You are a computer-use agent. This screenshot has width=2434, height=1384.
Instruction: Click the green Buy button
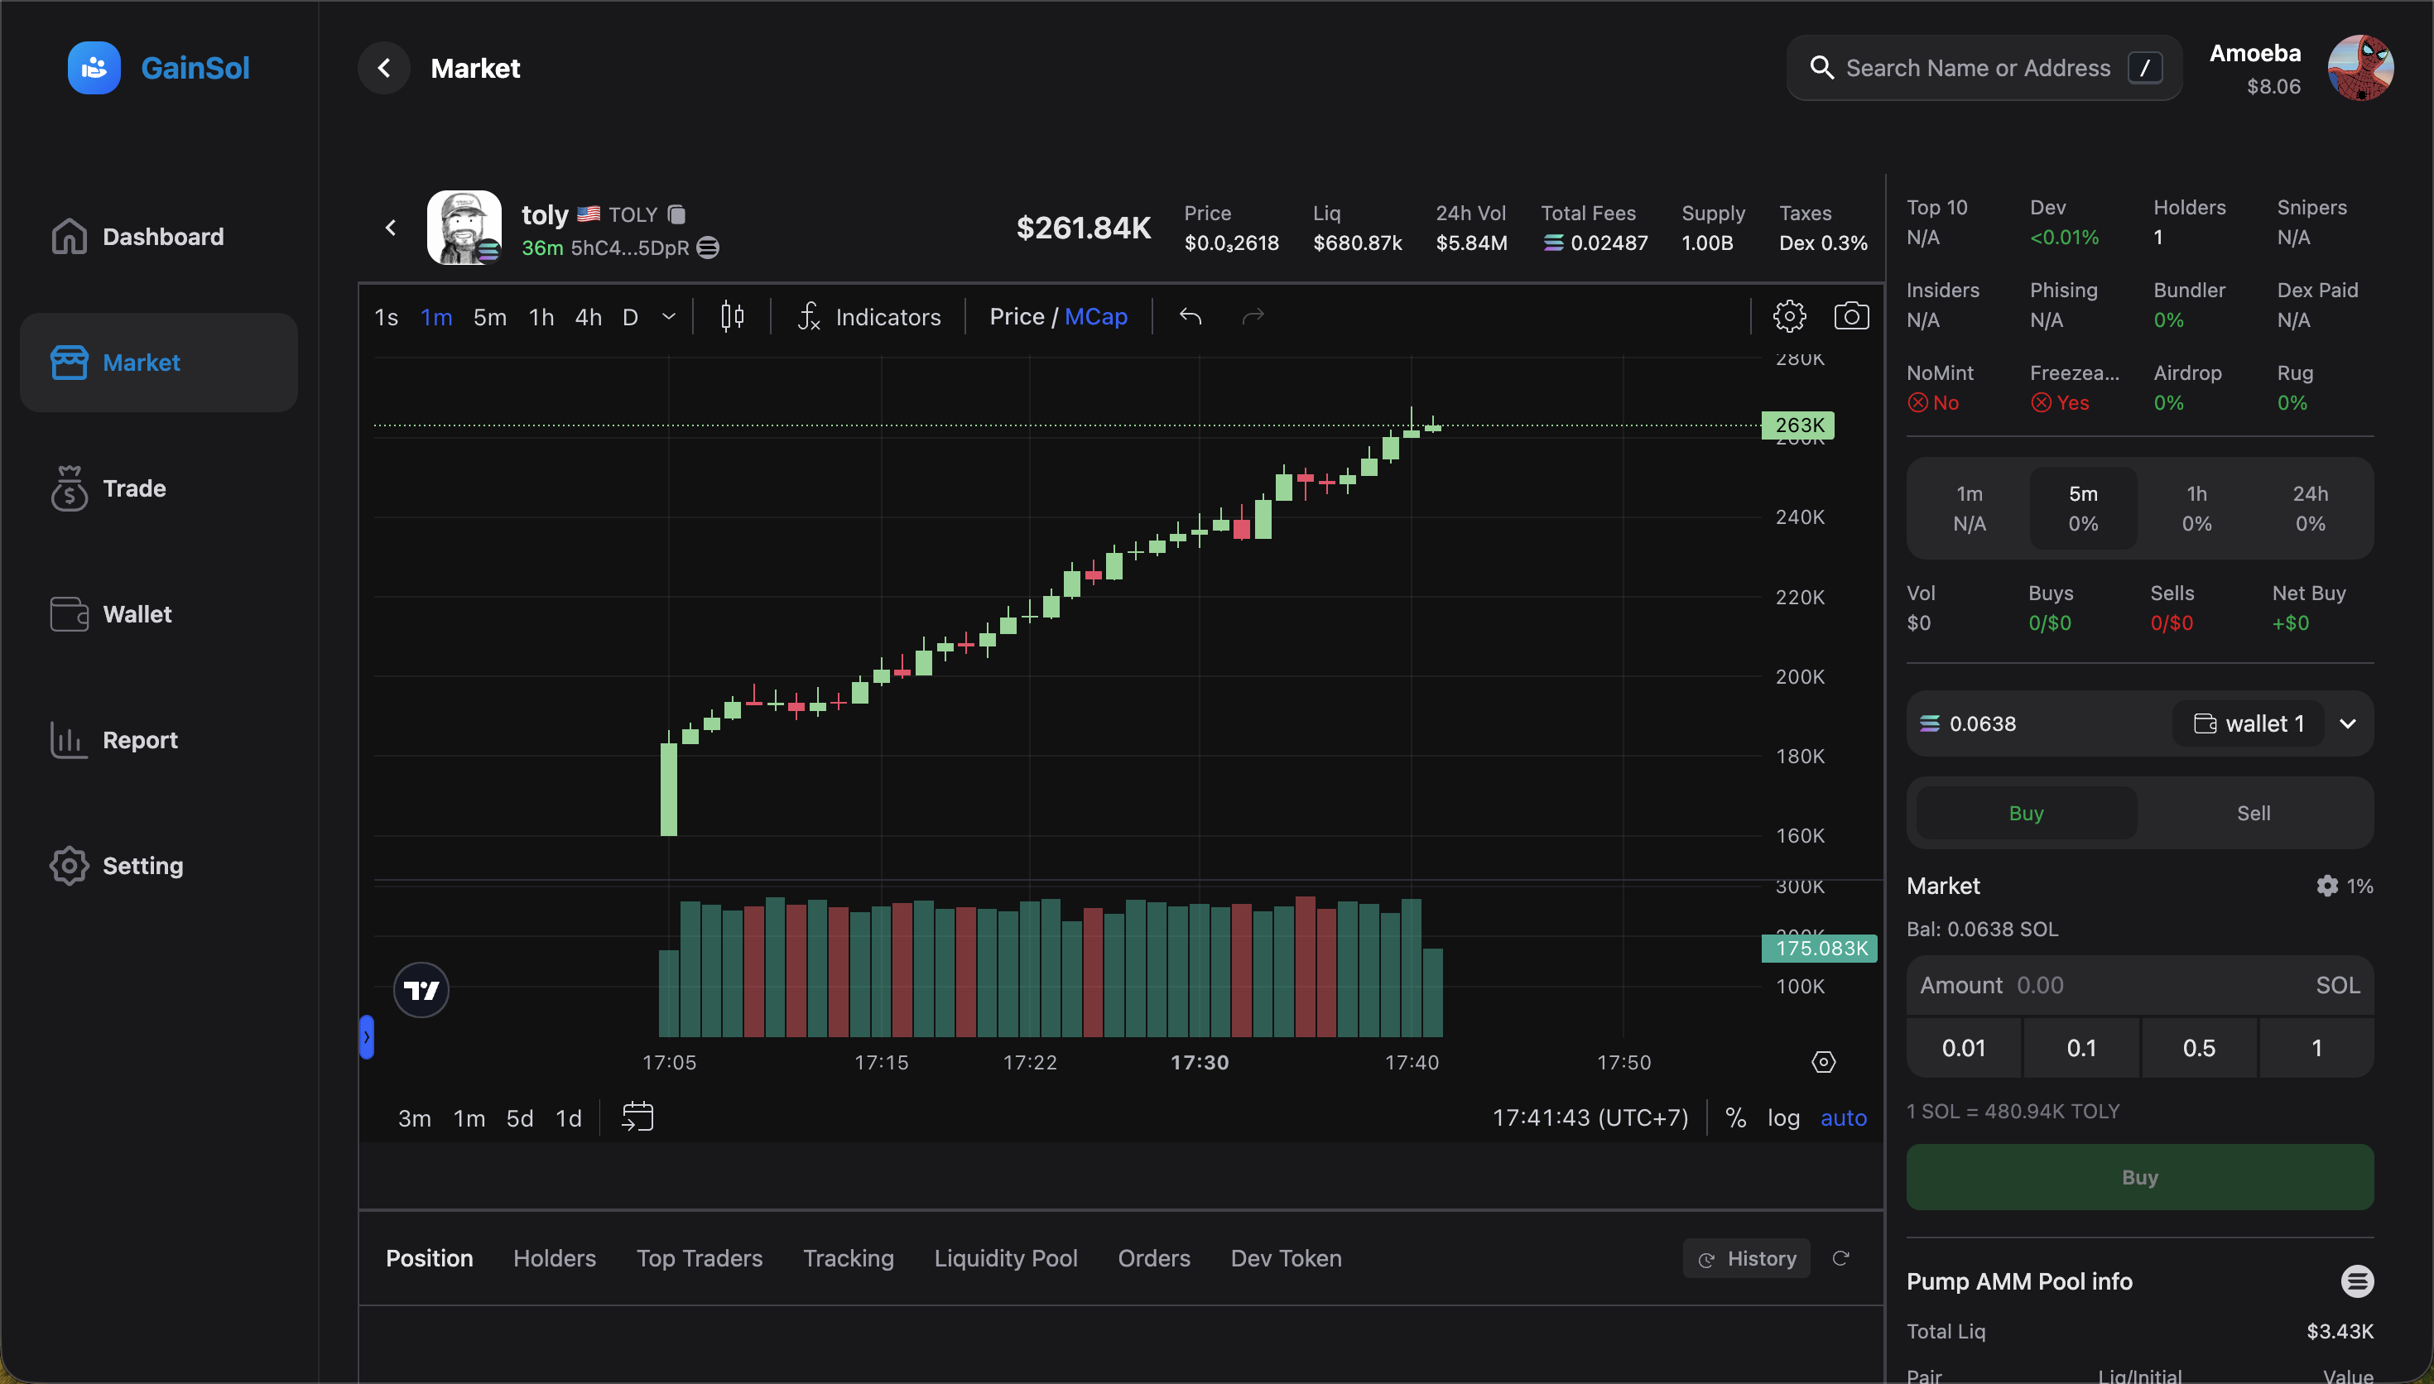point(2138,1177)
